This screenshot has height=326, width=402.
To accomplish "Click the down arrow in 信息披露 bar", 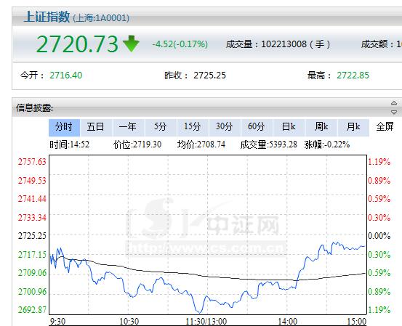I will [x=394, y=112].
